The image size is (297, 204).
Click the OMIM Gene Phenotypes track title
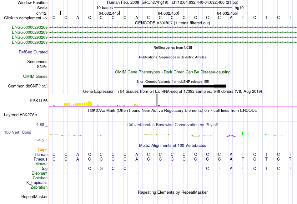coord(173,72)
